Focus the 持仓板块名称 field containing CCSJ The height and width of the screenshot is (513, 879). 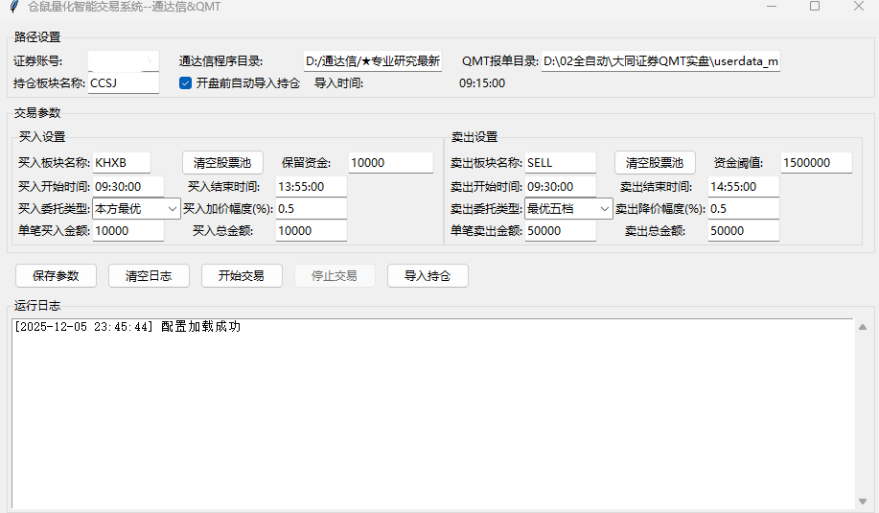pos(123,83)
